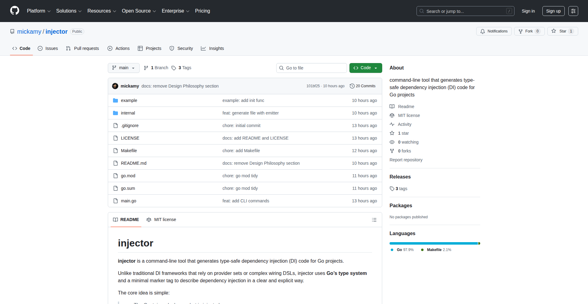Expand the Solutions menu

pyautogui.click(x=69, y=11)
